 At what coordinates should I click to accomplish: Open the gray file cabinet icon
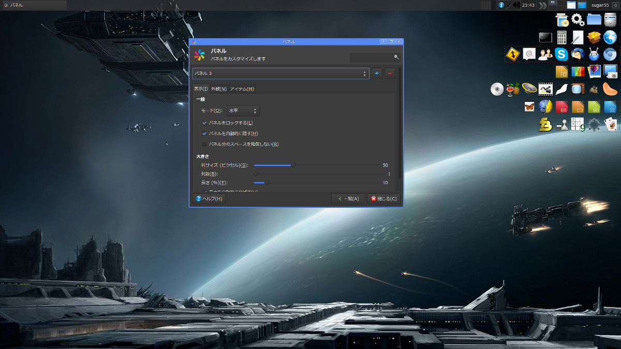[x=610, y=20]
